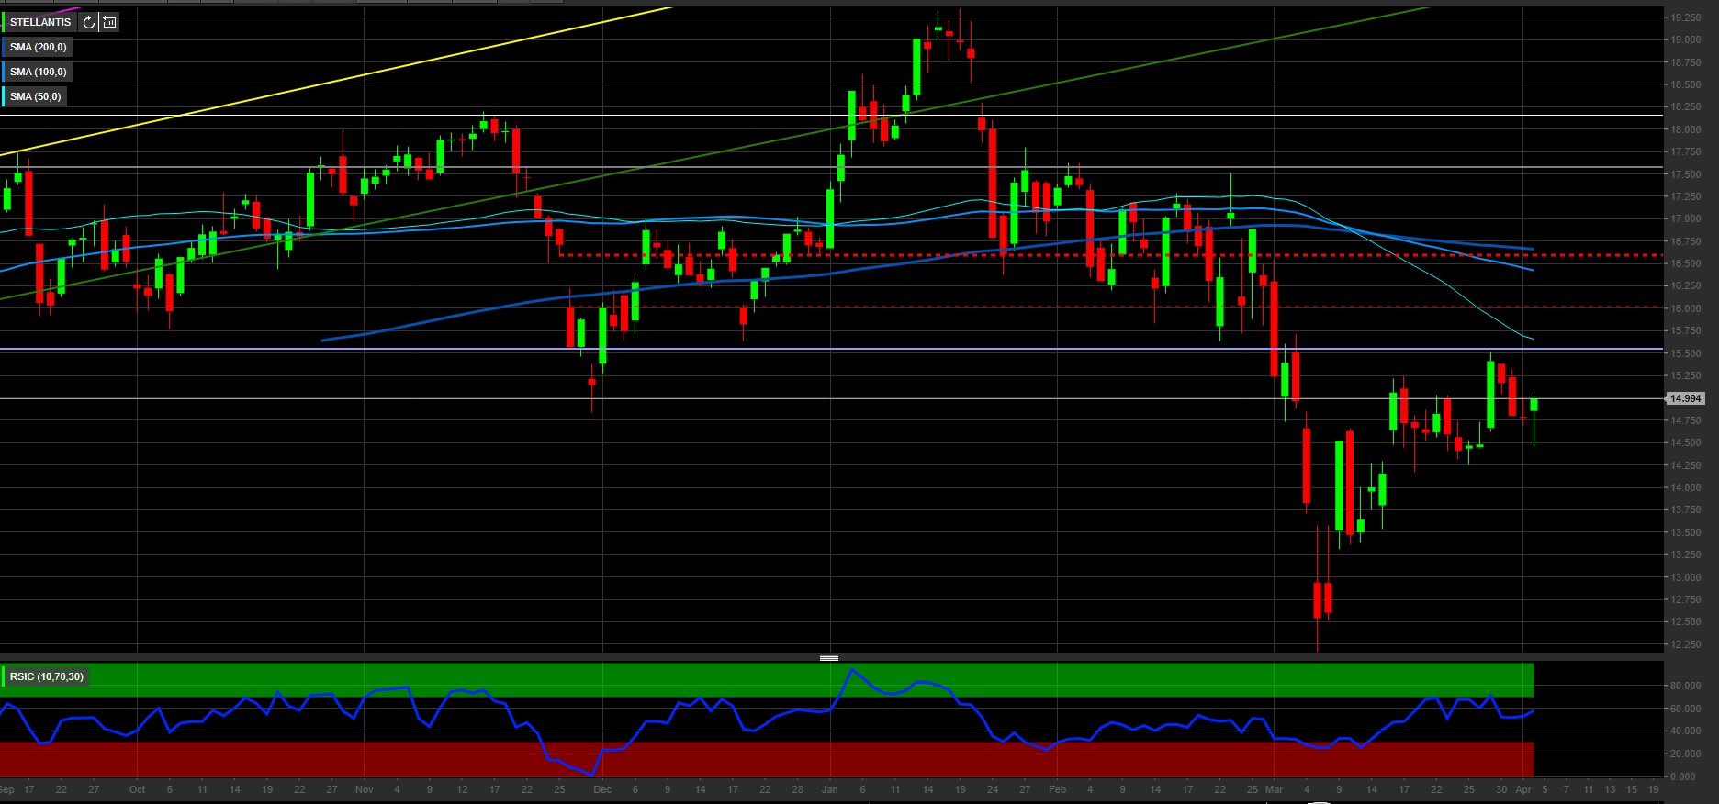Select the Jan marker on the time axis

click(830, 789)
